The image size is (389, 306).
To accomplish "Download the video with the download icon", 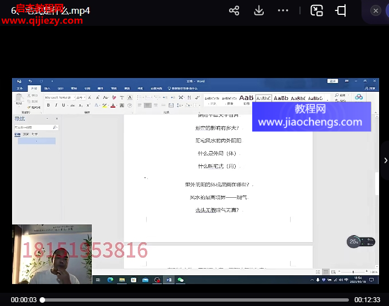I will coord(259,10).
